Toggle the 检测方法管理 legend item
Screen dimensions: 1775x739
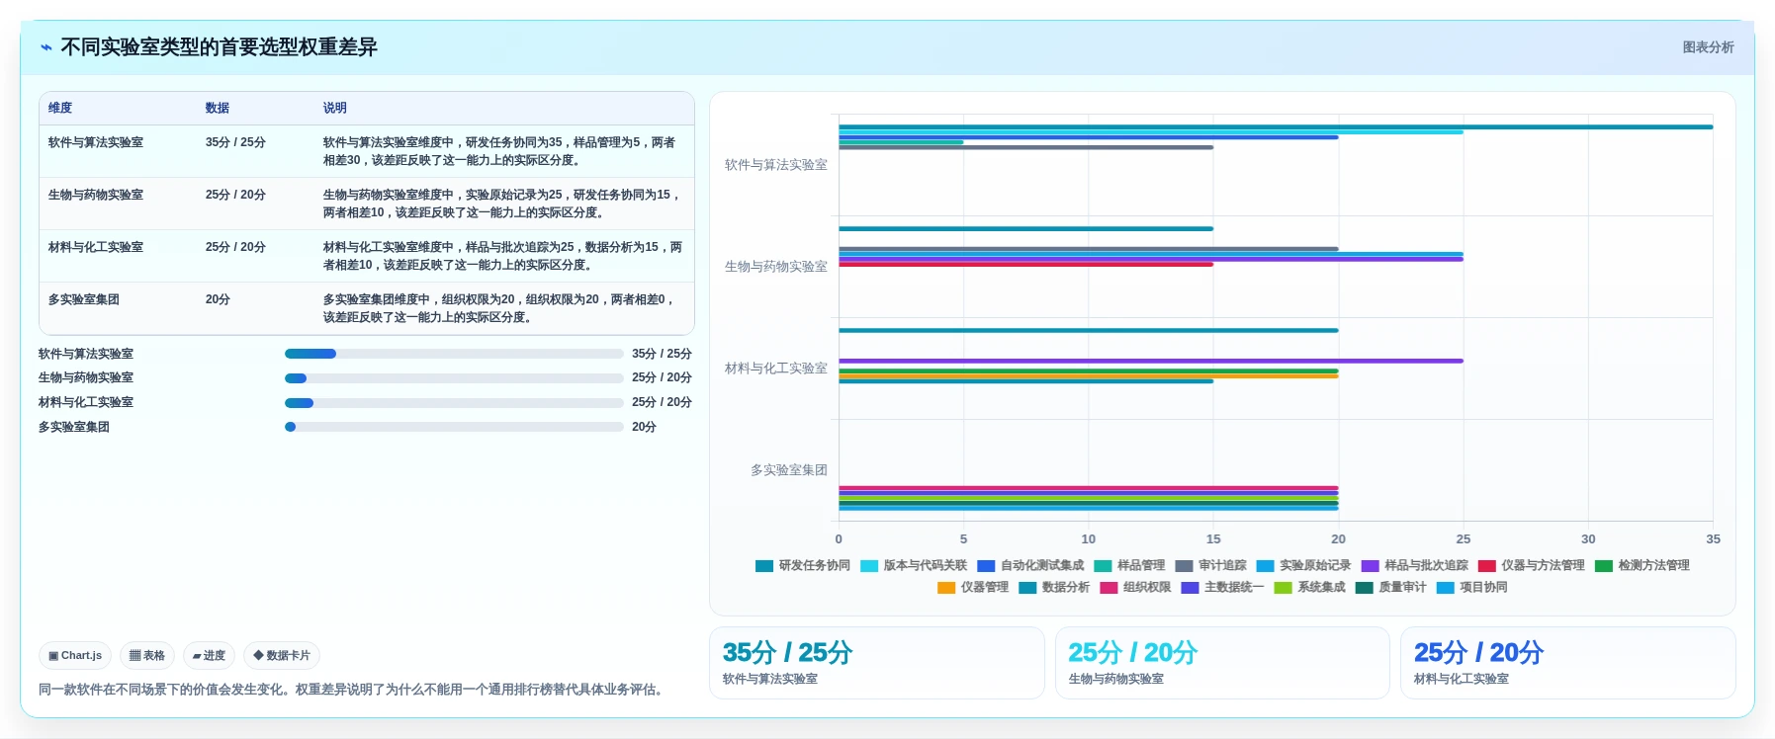pos(1642,565)
